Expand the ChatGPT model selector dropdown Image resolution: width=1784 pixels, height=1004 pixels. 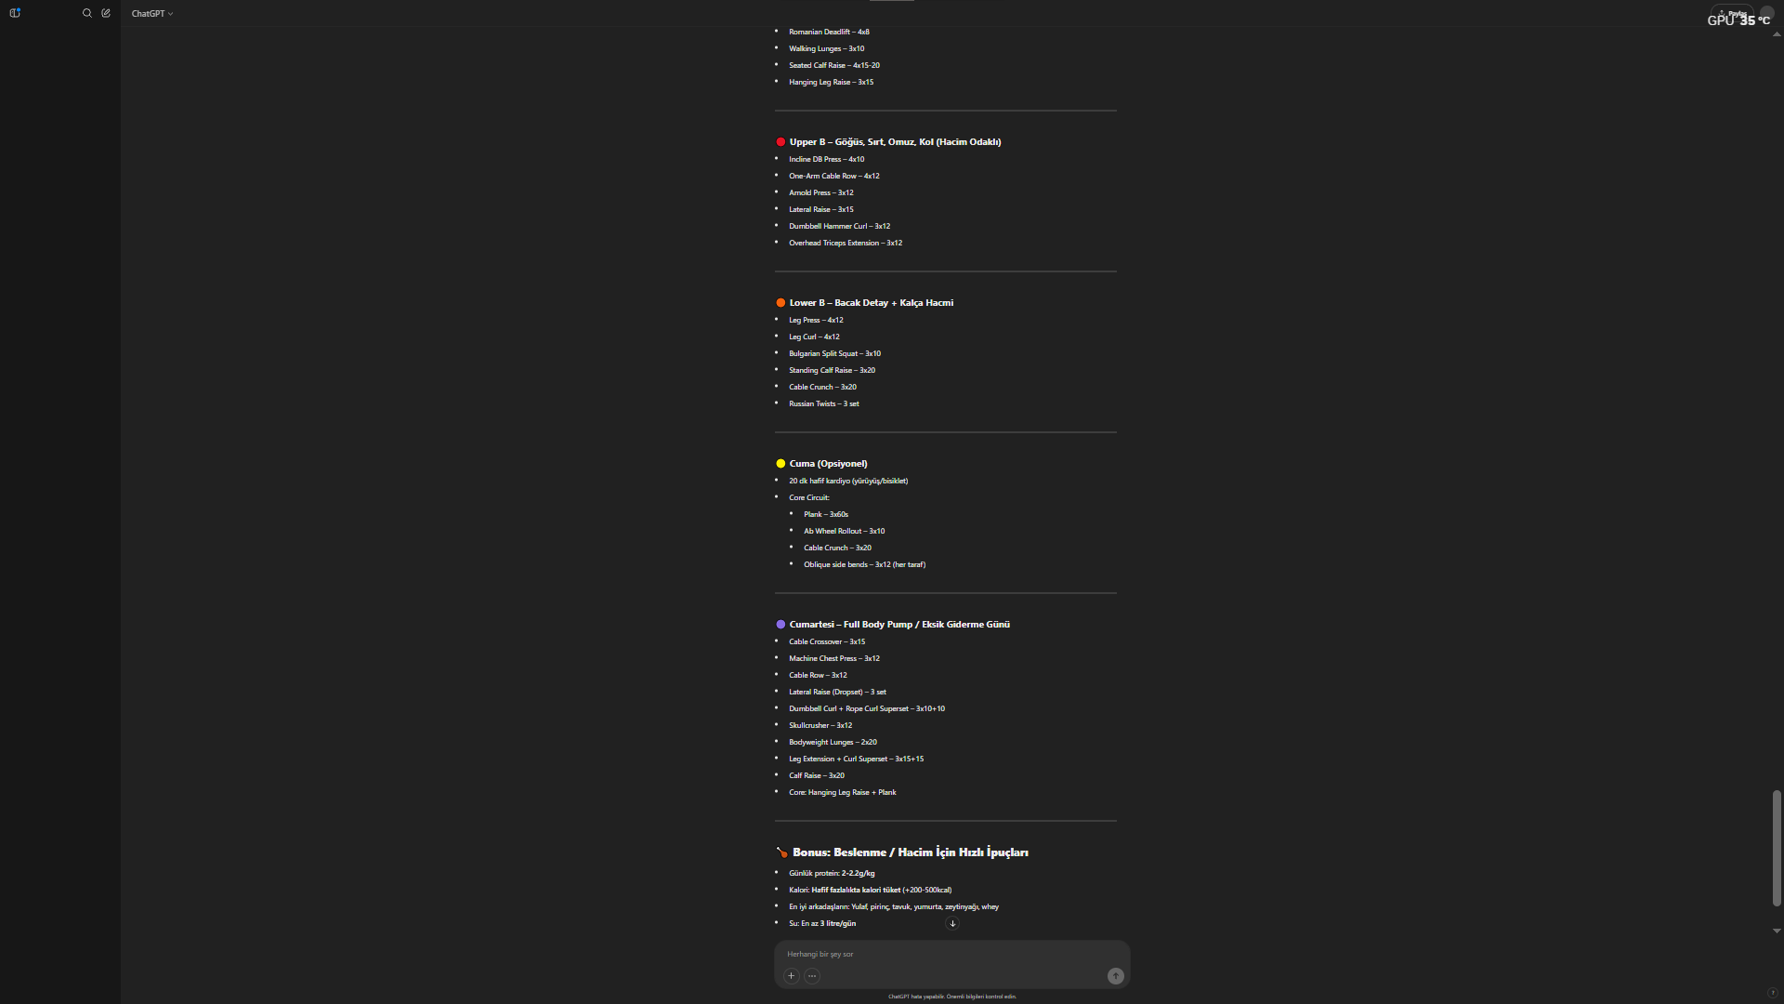152,14
